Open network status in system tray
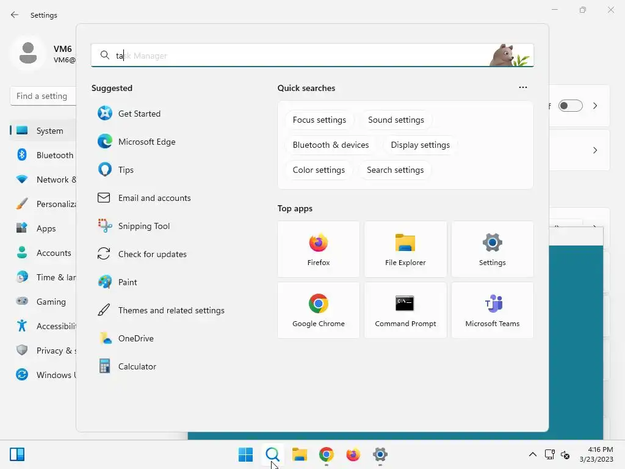 pos(550,454)
